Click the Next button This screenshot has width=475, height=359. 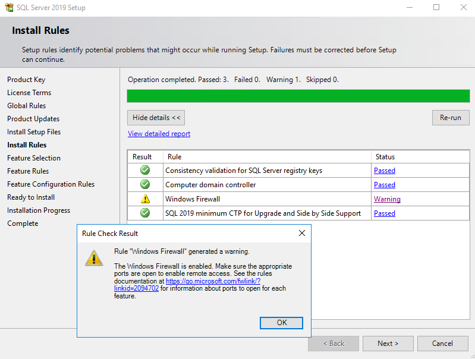pyautogui.click(x=388, y=343)
